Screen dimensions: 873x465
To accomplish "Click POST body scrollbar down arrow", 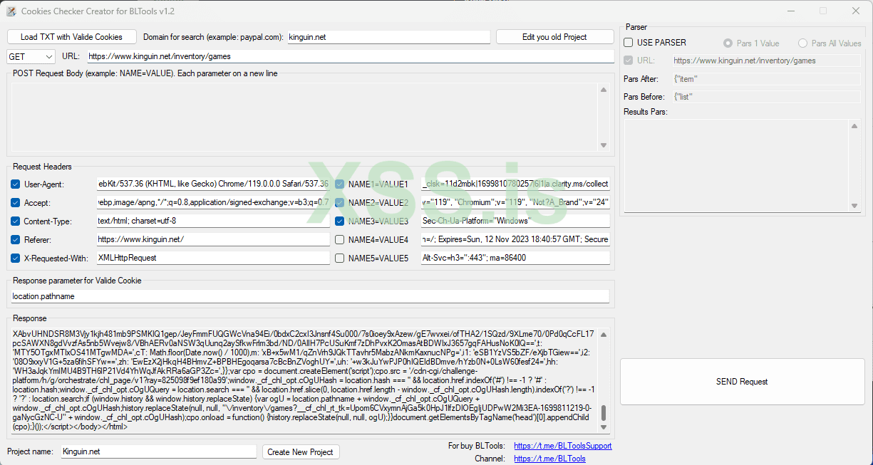I will tap(604, 145).
